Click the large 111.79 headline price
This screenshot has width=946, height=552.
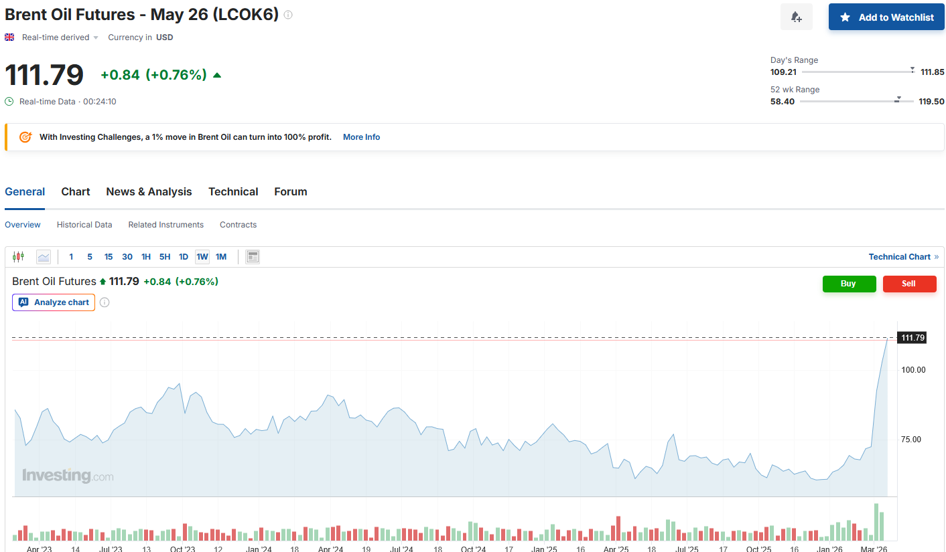click(x=44, y=75)
